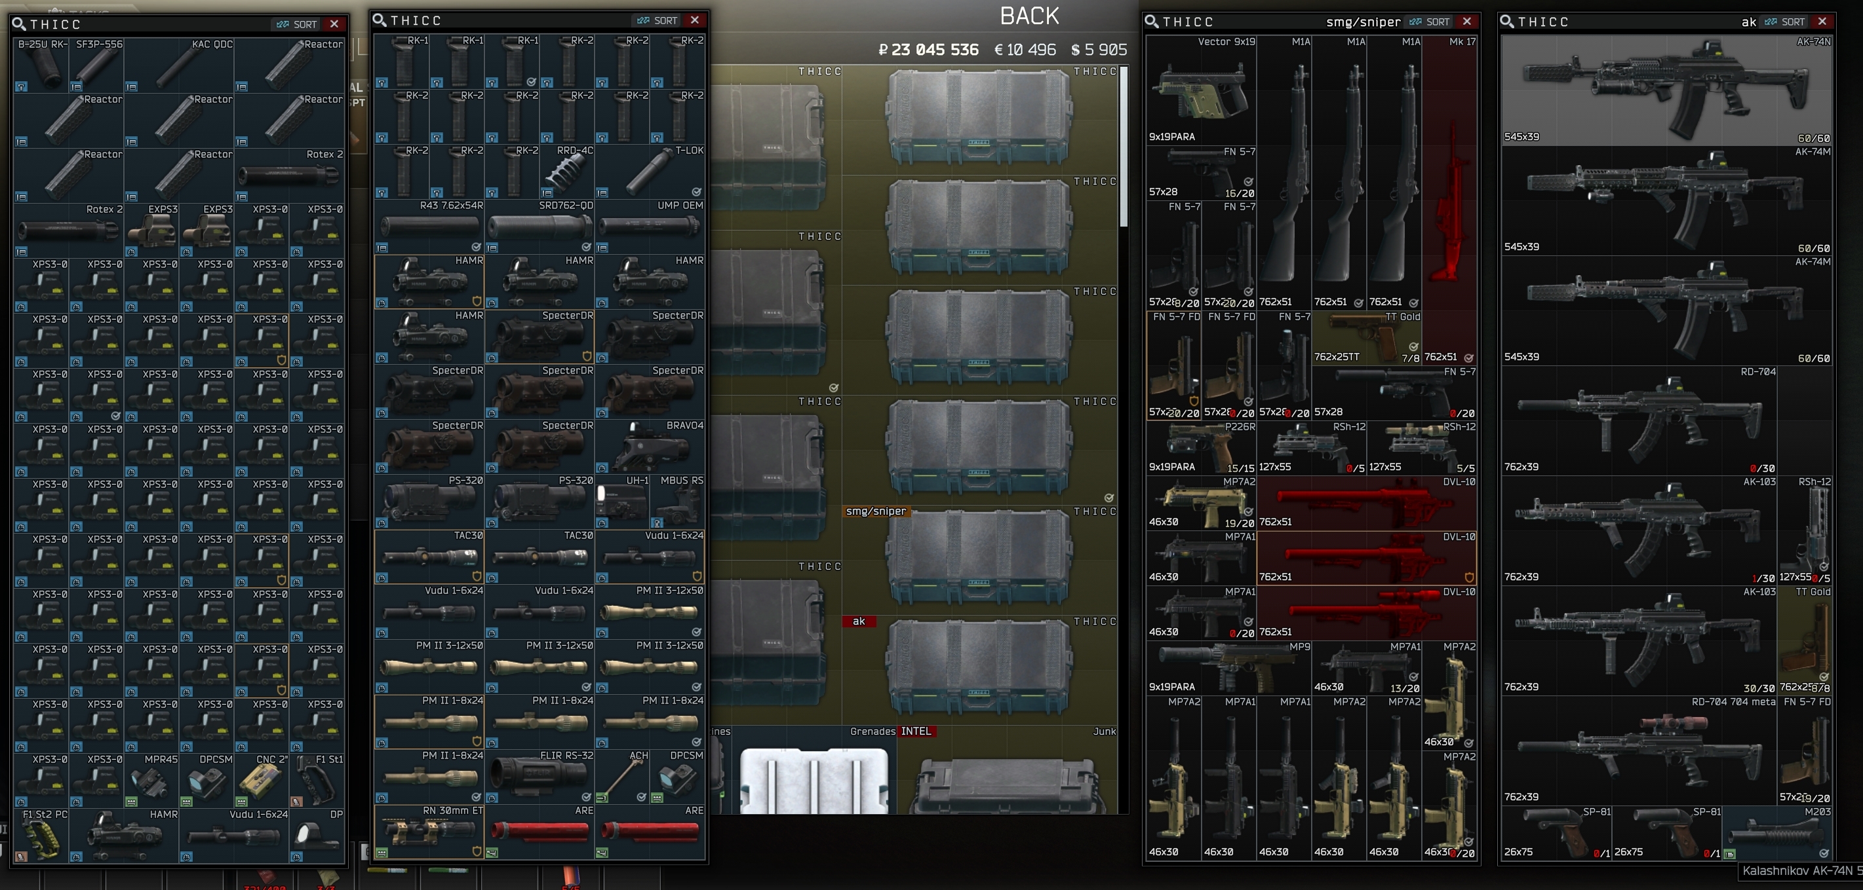The image size is (1863, 890).
Task: Click the TT Gold pistol in smg/sniper case
Action: [x=1365, y=338]
